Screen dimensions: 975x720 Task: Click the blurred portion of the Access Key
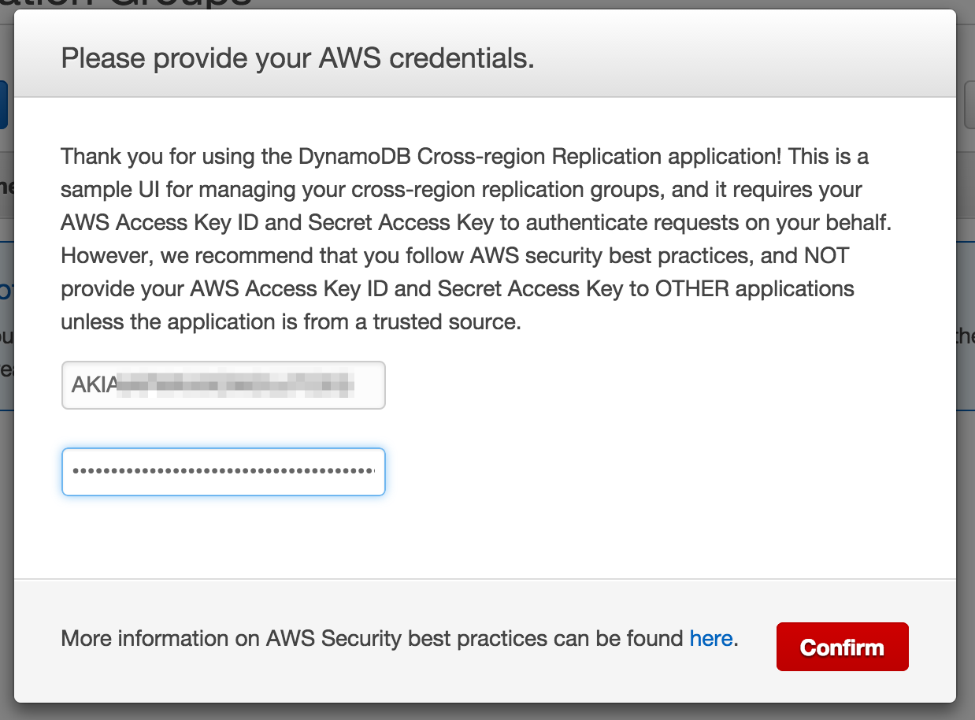click(x=236, y=385)
